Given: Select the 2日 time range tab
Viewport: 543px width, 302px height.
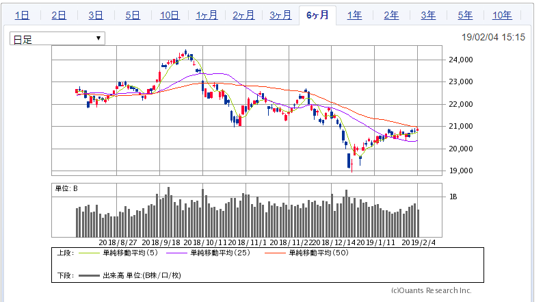Looking at the screenshot, I should 59,15.
